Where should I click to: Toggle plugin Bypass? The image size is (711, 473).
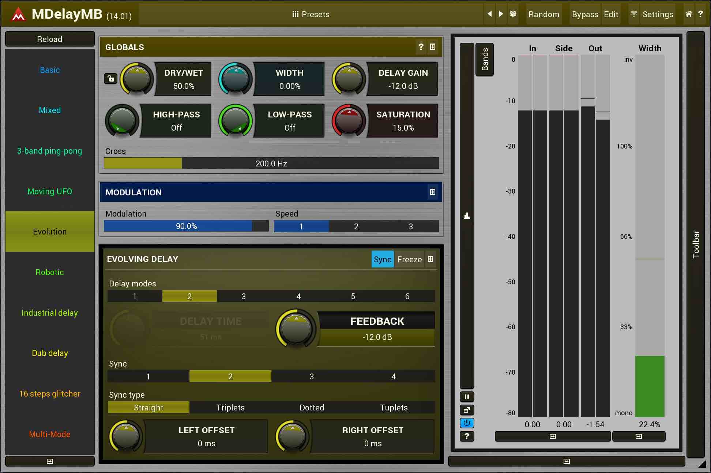(x=584, y=14)
